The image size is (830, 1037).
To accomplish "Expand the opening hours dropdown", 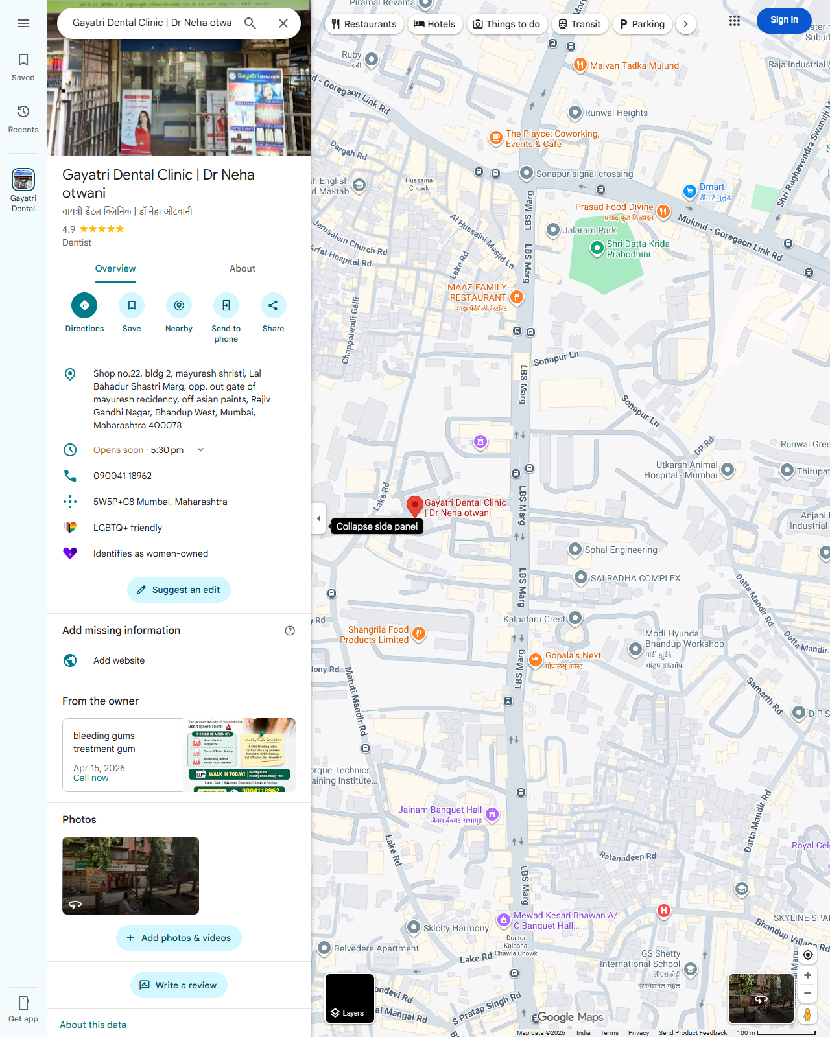I will click(x=201, y=450).
